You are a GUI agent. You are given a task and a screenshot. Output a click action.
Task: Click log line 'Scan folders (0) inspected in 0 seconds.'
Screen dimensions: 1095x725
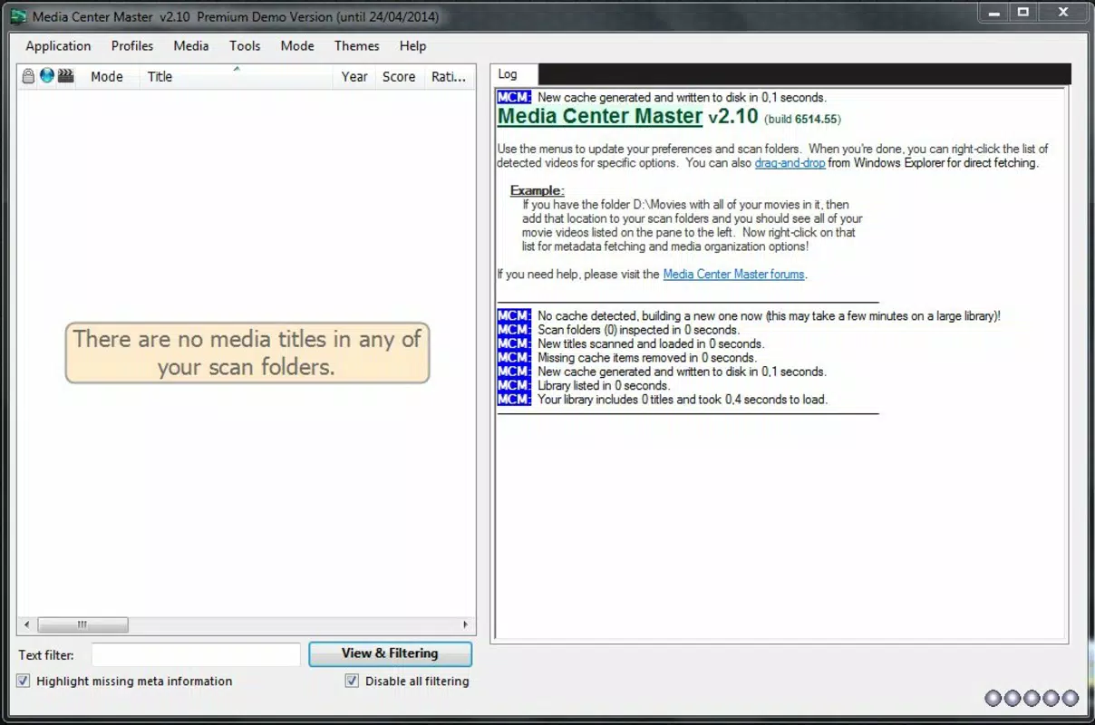(638, 330)
